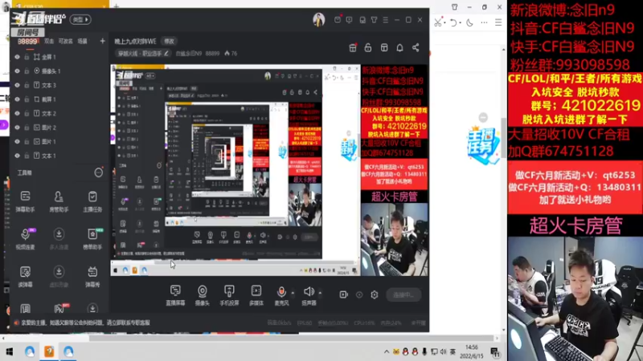This screenshot has height=361, width=643.
Task: Expand microphone options arrow
Action: [x=293, y=293]
